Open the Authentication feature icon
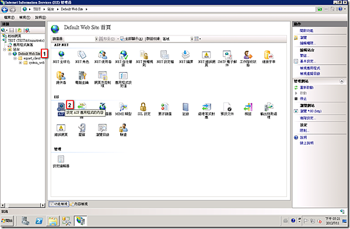Screen dimensions: 350x229 point(123,128)
